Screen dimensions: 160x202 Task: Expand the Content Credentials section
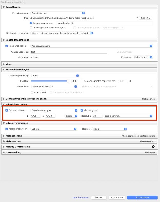click(4, 99)
